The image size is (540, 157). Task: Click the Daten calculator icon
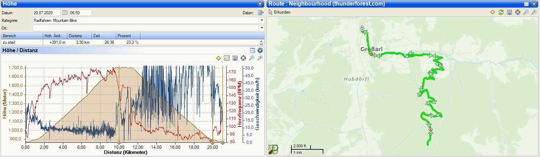[260, 13]
